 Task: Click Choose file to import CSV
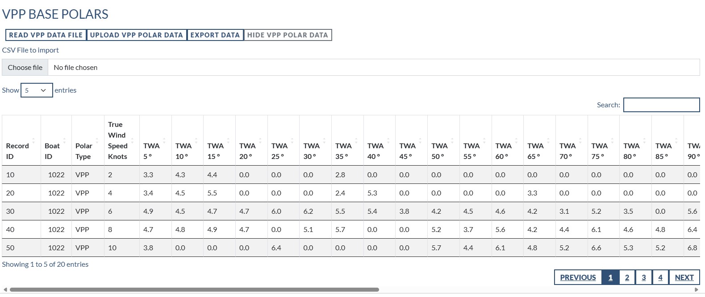pos(25,68)
